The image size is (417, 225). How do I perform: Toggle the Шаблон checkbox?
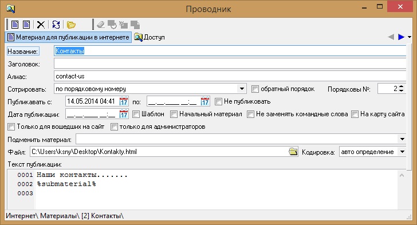136,114
